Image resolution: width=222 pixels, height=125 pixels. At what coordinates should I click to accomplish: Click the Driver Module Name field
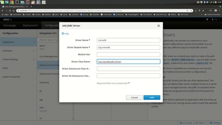point(128,47)
